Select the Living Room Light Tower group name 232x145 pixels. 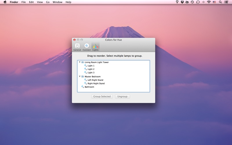[x=97, y=62]
